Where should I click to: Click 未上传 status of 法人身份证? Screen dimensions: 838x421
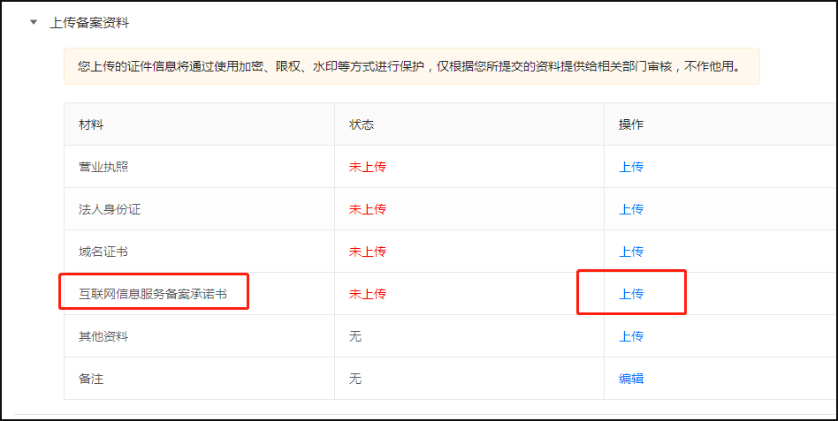368,209
